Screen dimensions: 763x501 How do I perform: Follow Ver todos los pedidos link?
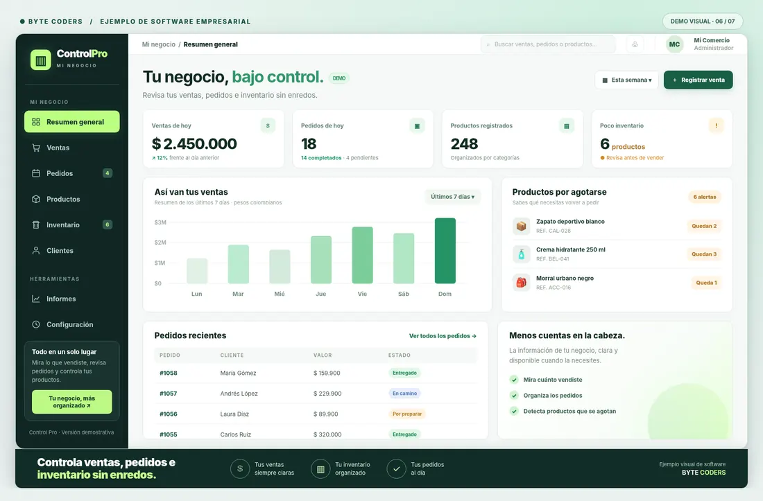[443, 336]
